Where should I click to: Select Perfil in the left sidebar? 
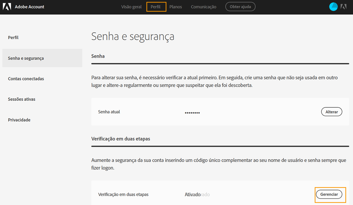13,37
